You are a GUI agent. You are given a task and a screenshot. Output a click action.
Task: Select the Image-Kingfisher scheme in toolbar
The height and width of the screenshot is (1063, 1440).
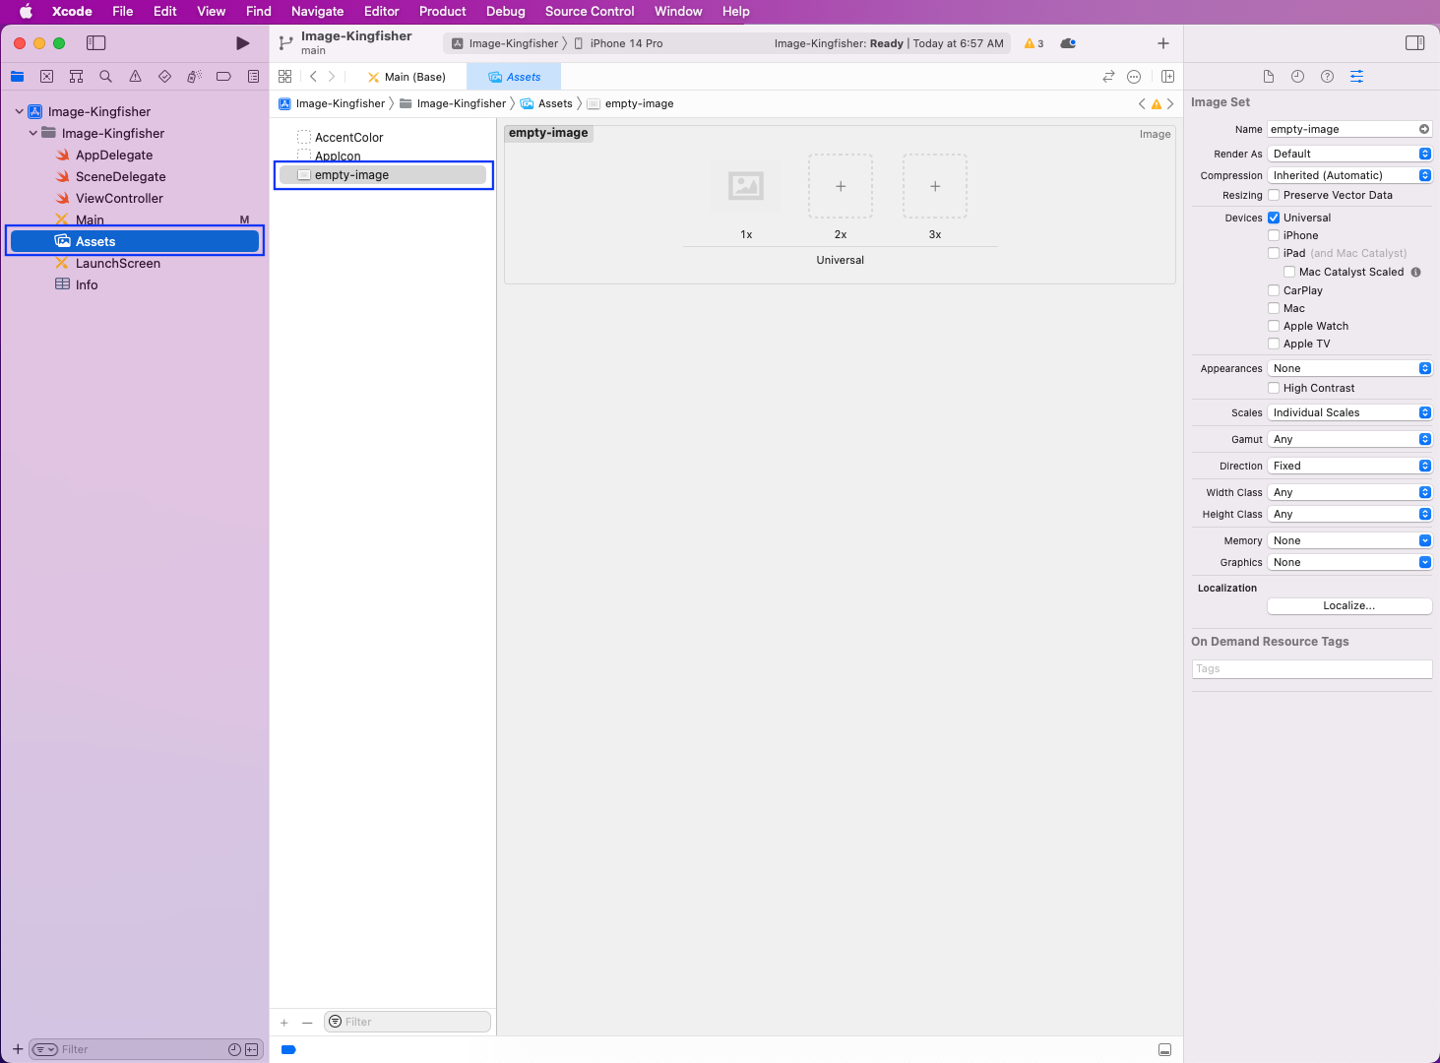(x=505, y=43)
